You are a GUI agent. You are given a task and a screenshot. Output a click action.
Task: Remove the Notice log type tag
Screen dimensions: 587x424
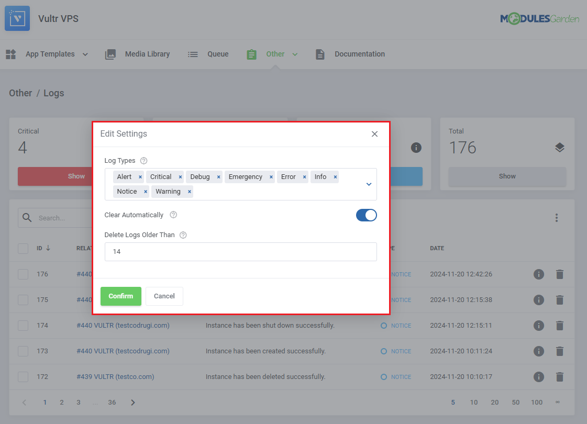(x=146, y=192)
